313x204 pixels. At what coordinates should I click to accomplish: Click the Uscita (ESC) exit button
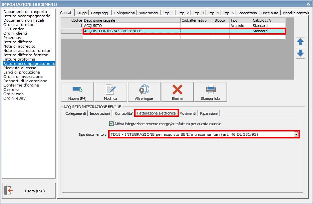click(29, 191)
